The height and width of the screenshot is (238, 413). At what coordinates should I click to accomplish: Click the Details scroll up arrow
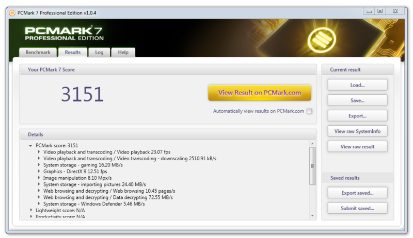(x=312, y=144)
